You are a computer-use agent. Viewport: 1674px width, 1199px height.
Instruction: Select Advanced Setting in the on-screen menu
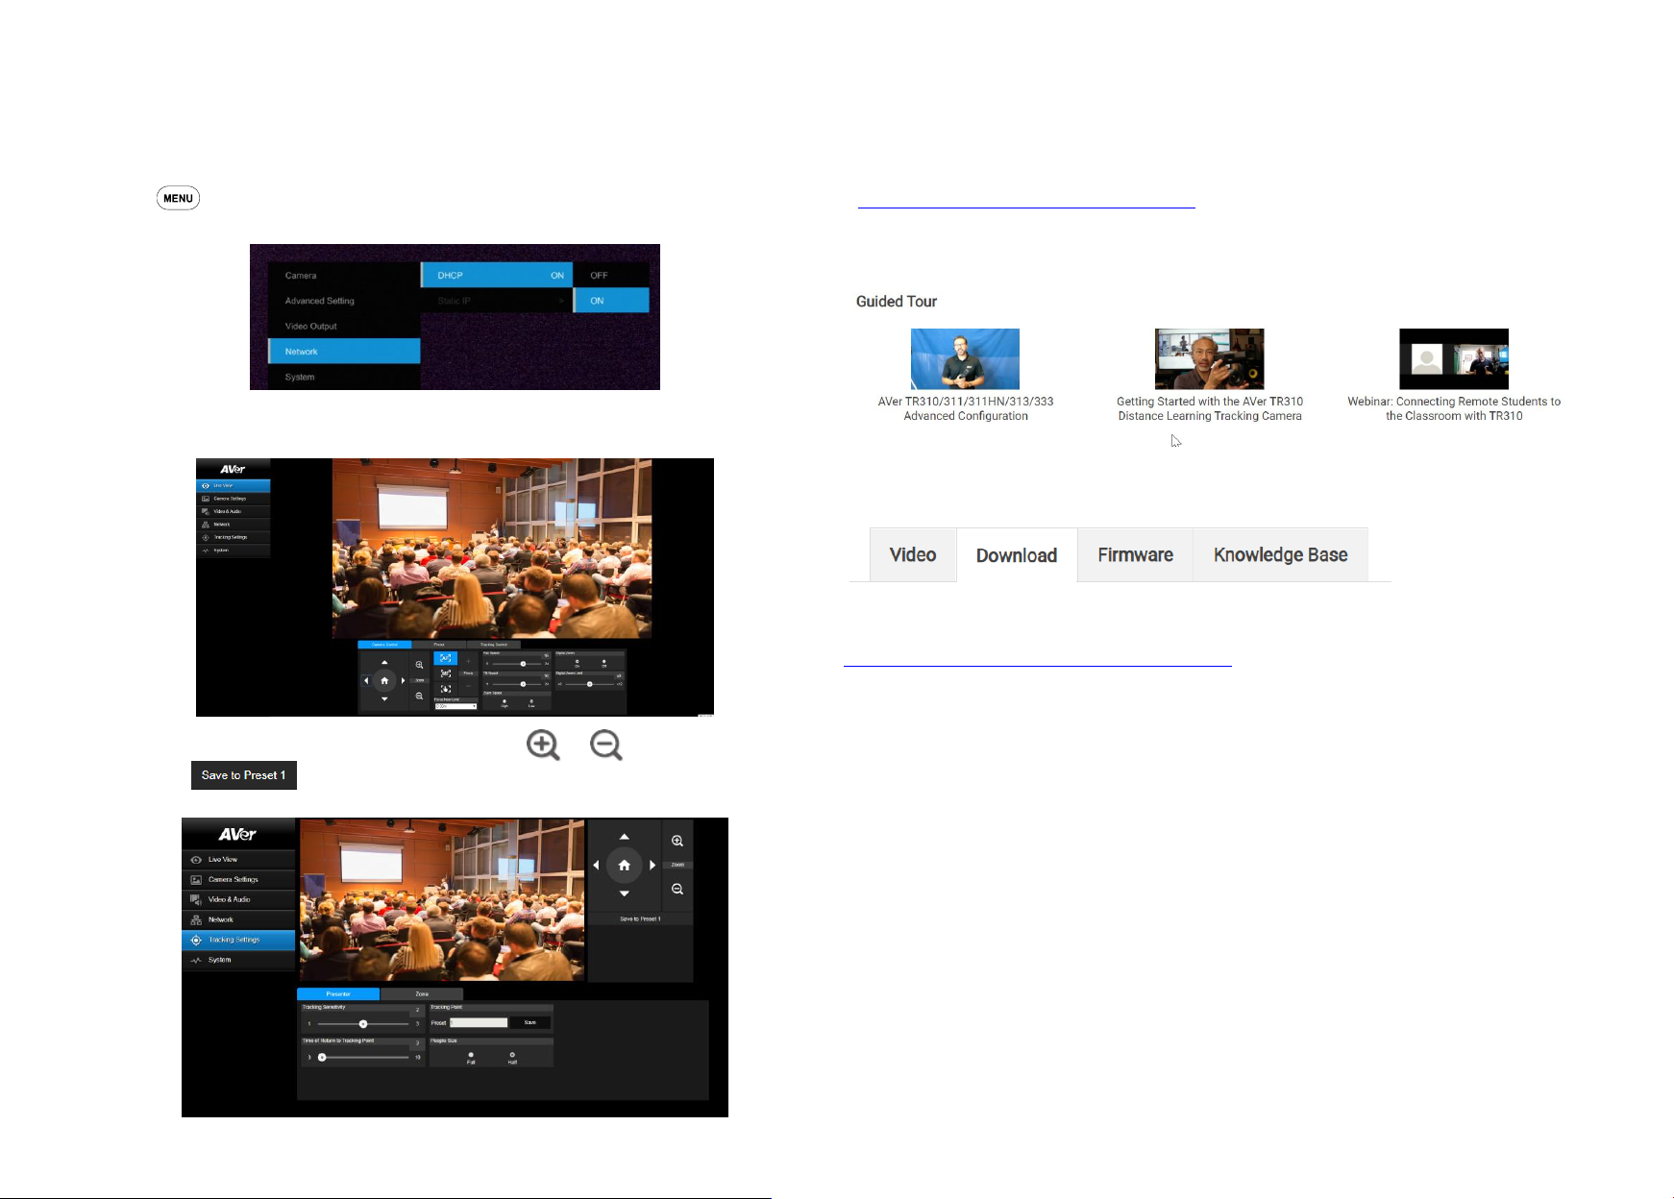click(x=344, y=301)
